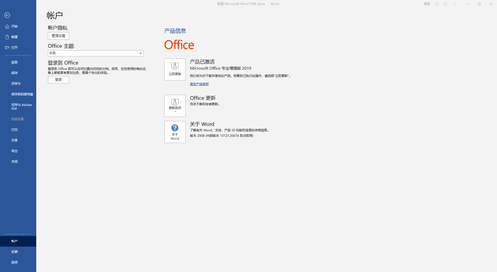497x272 pixels.
Task: Click the 登录 button under 登录到 Office
Action: [59, 80]
